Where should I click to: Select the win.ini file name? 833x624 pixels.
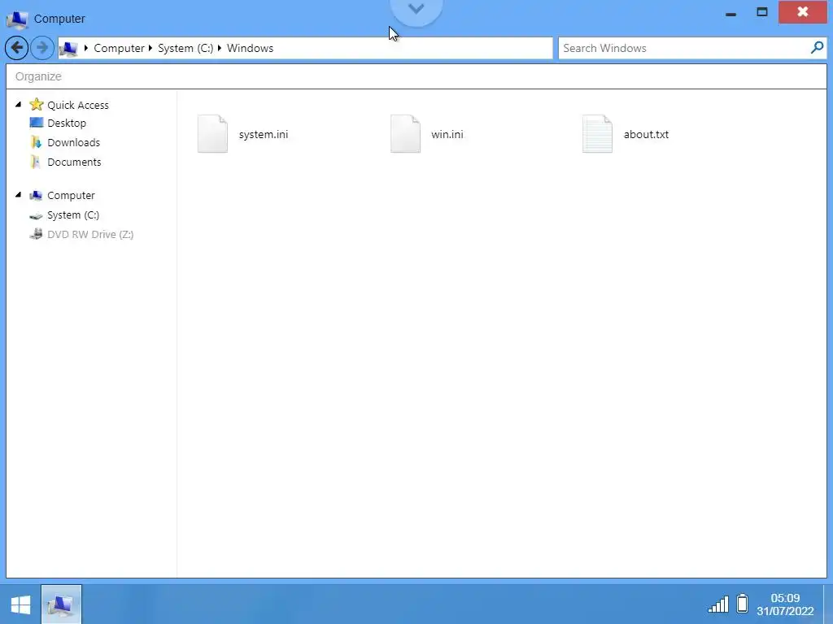tap(447, 134)
